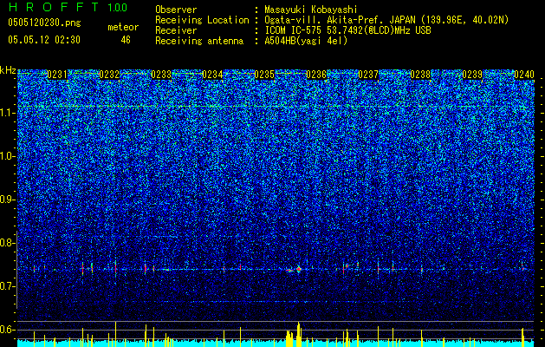This screenshot has width=545, height=347.
Task: Select the HROFFT 1.0.0 title text
Action: [68, 7]
